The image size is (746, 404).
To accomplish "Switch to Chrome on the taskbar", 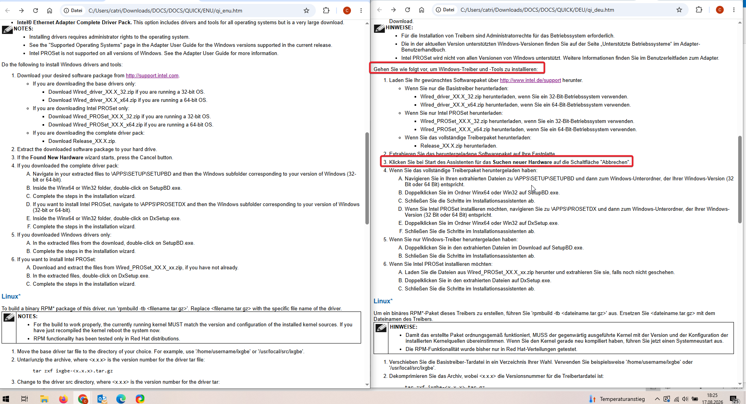I will (x=82, y=399).
